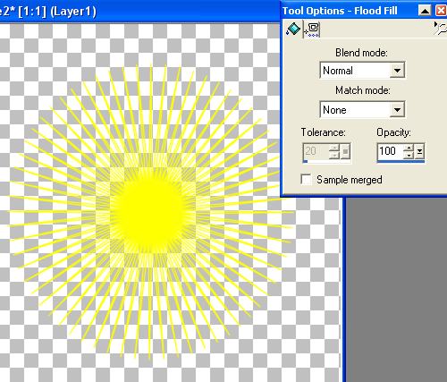Toggle the Sample merged checkbox
447x382 pixels.
306,180
